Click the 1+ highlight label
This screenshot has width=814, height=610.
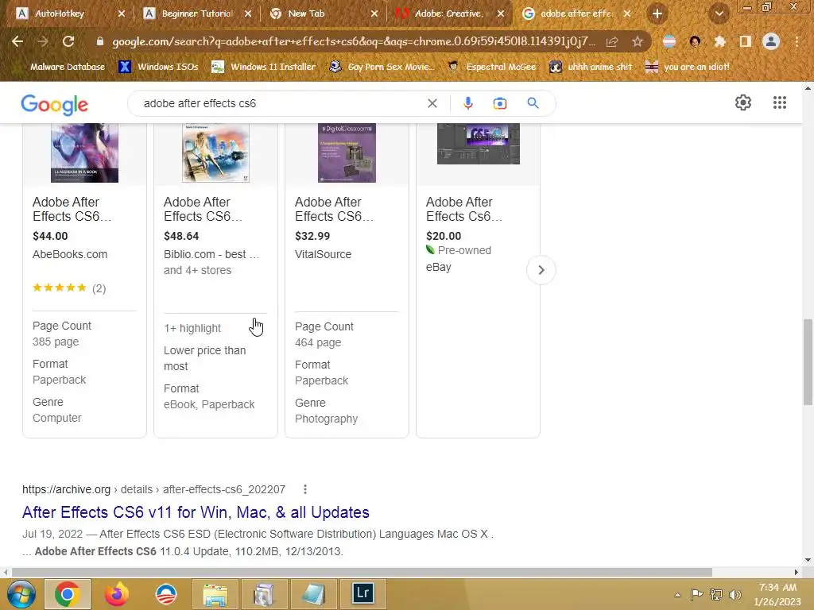(192, 328)
